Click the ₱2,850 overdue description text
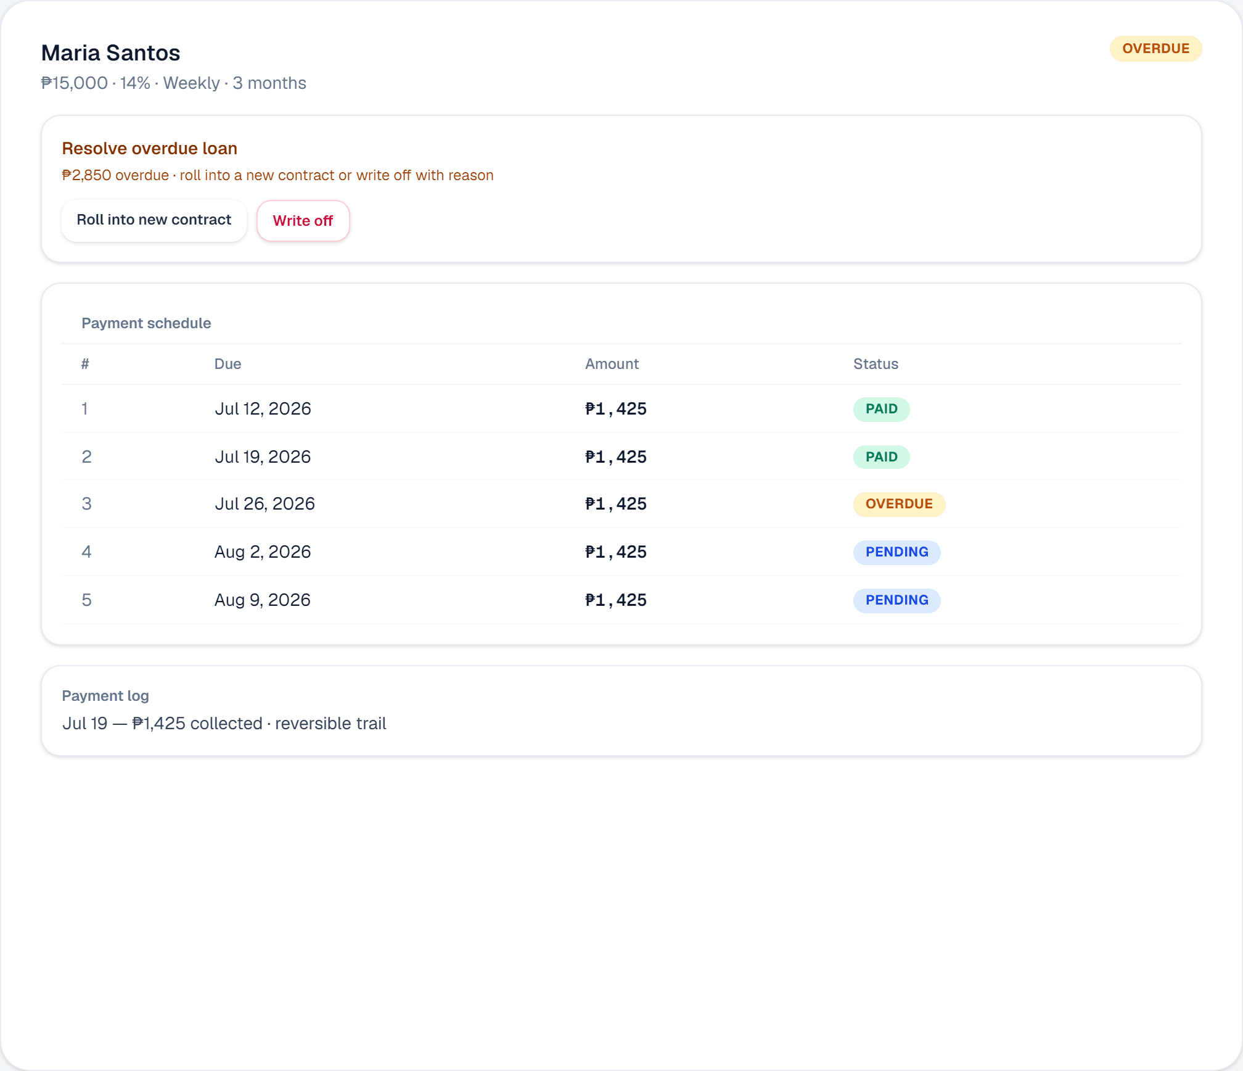 pyautogui.click(x=277, y=175)
